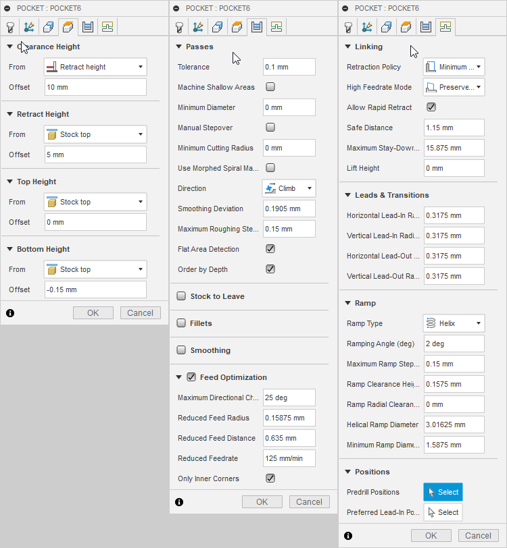Open Top Height From dropdown
Image resolution: width=507 pixels, height=548 pixels.
click(95, 202)
